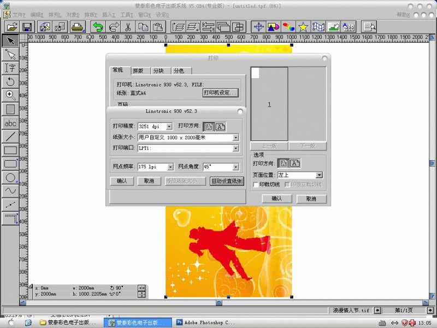Viewport: 437px width, 328px height.
Task: Enable the 印载切线 checkbox
Action: pyautogui.click(x=256, y=185)
